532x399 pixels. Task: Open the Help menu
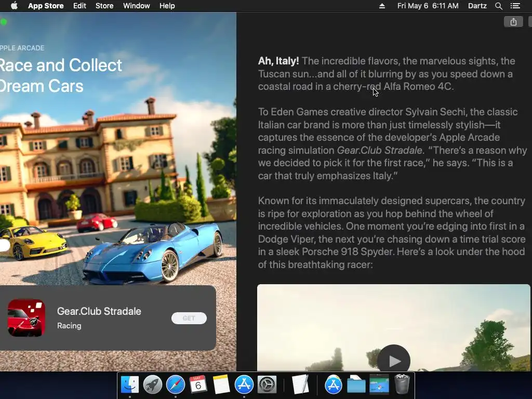pyautogui.click(x=167, y=6)
